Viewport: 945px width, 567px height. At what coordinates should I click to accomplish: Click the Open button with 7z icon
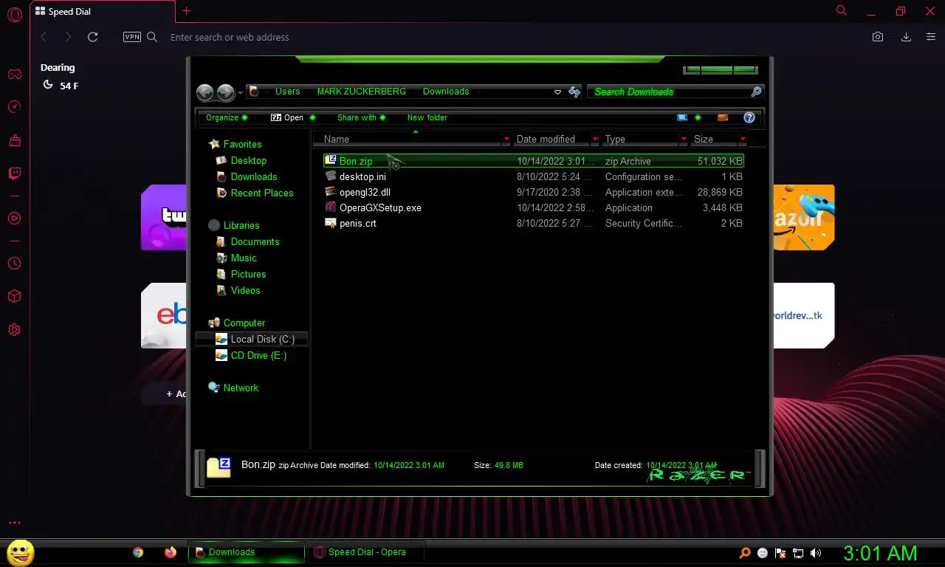coord(287,117)
